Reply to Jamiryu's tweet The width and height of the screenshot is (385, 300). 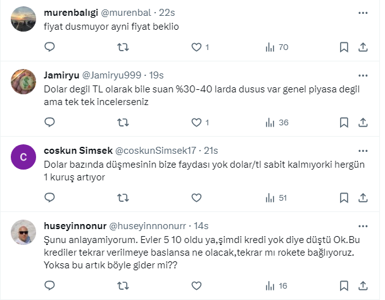50,122
